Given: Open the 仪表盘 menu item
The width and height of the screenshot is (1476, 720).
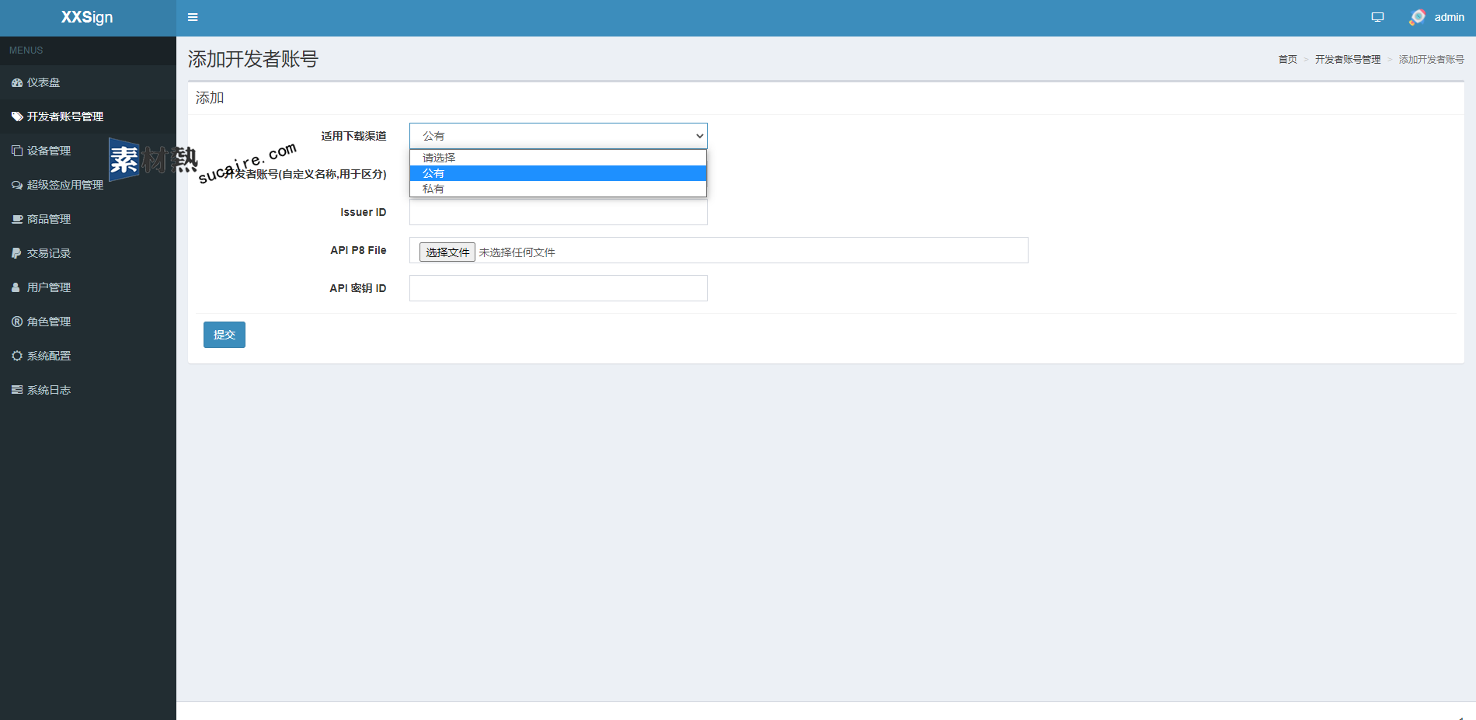Looking at the screenshot, I should [x=88, y=82].
